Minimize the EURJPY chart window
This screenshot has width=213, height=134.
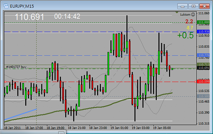point(182,6)
